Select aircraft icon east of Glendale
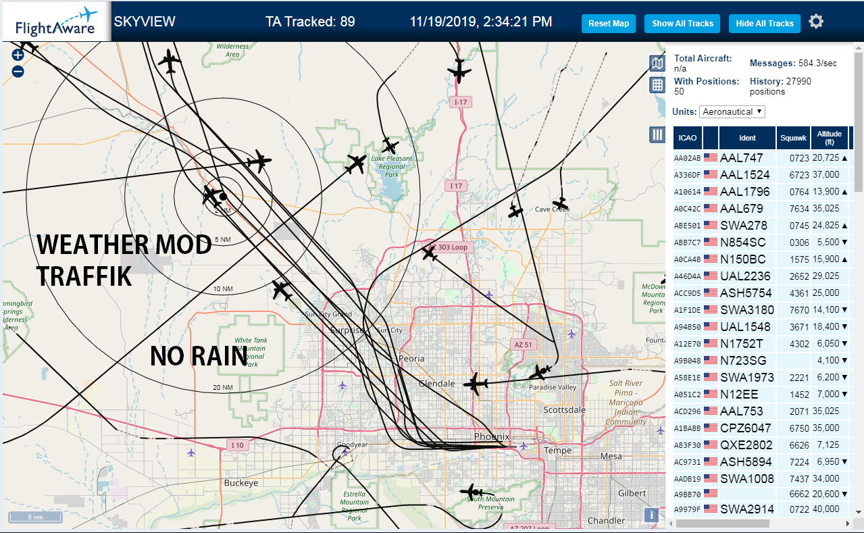The image size is (864, 533). pyautogui.click(x=476, y=384)
